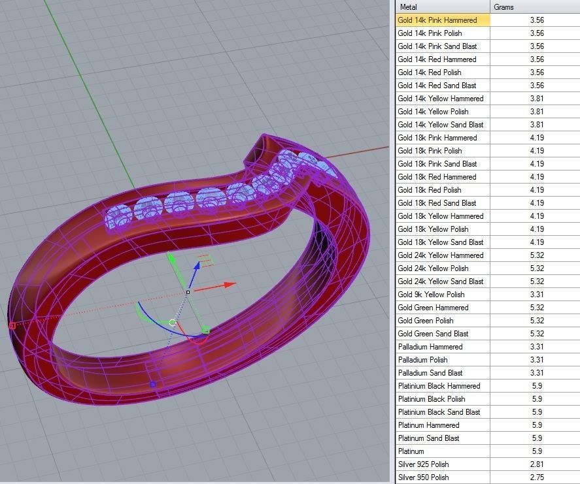Click the Metal column header
Screen dimensions: 580x484
tap(443, 7)
